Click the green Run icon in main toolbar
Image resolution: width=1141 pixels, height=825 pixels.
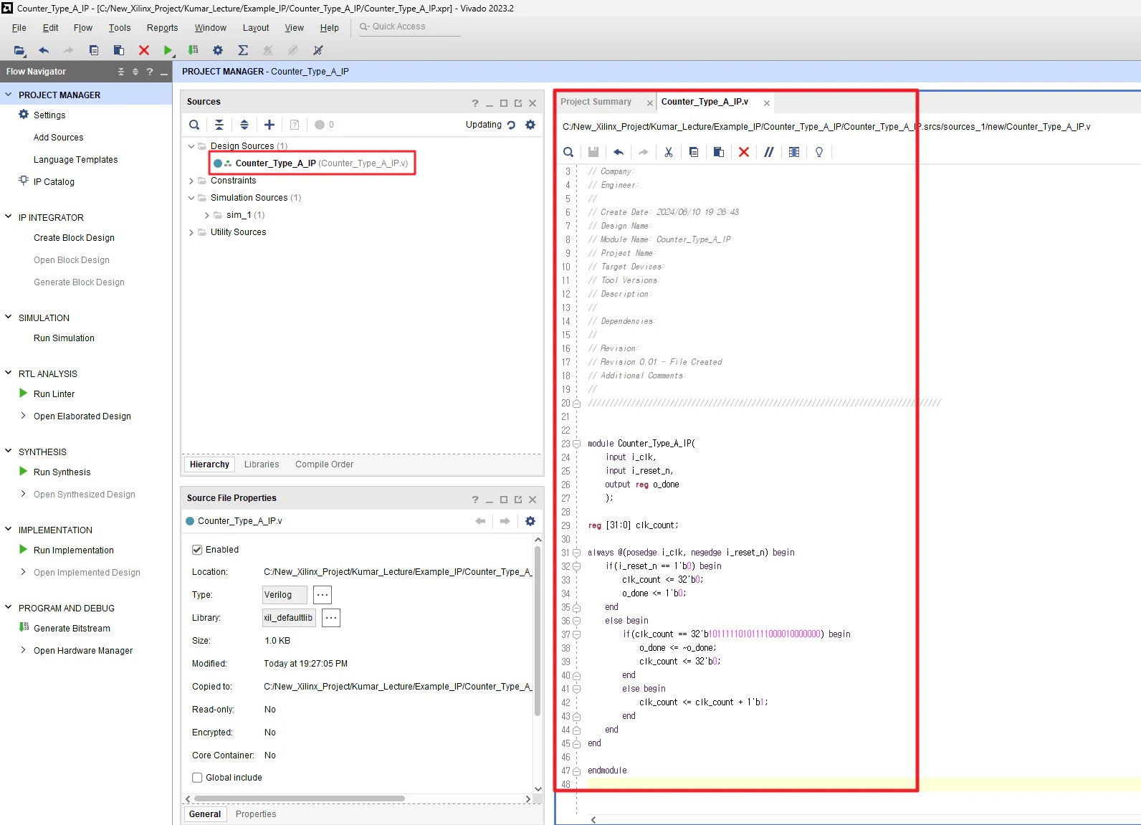point(168,50)
